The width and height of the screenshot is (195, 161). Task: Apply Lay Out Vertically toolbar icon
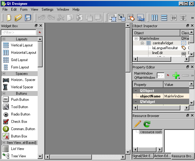coord(164,18)
